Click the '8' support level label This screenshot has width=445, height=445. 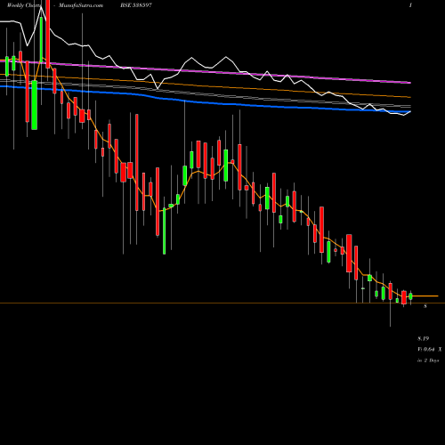point(425,306)
